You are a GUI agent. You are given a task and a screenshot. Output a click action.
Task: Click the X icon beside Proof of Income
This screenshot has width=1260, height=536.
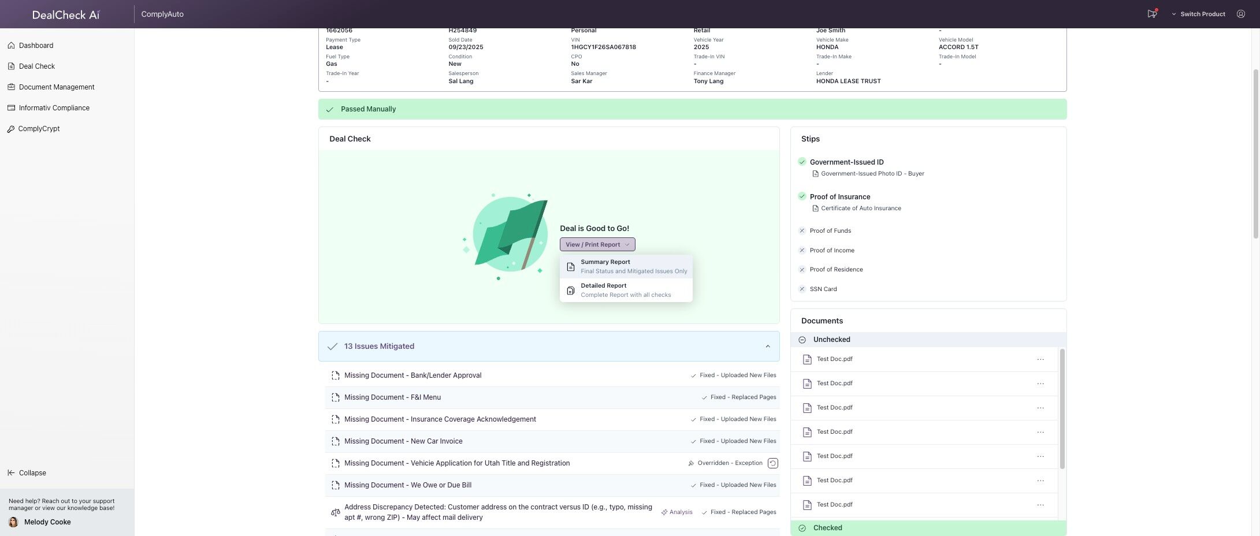coord(802,251)
